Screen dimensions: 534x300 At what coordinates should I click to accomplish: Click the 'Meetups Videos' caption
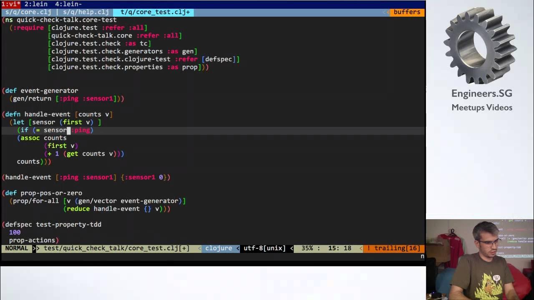(x=482, y=107)
